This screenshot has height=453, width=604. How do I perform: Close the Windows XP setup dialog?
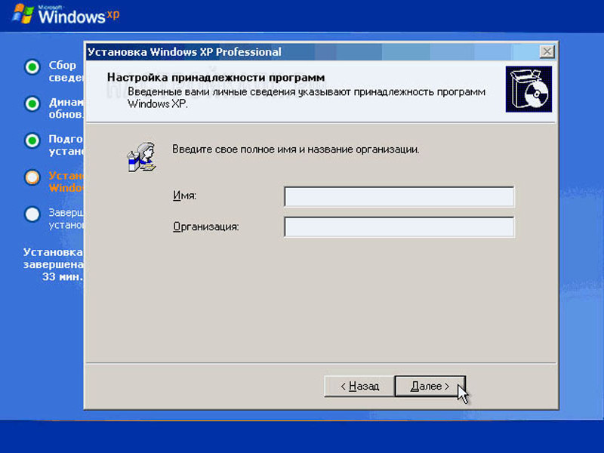pos(547,51)
